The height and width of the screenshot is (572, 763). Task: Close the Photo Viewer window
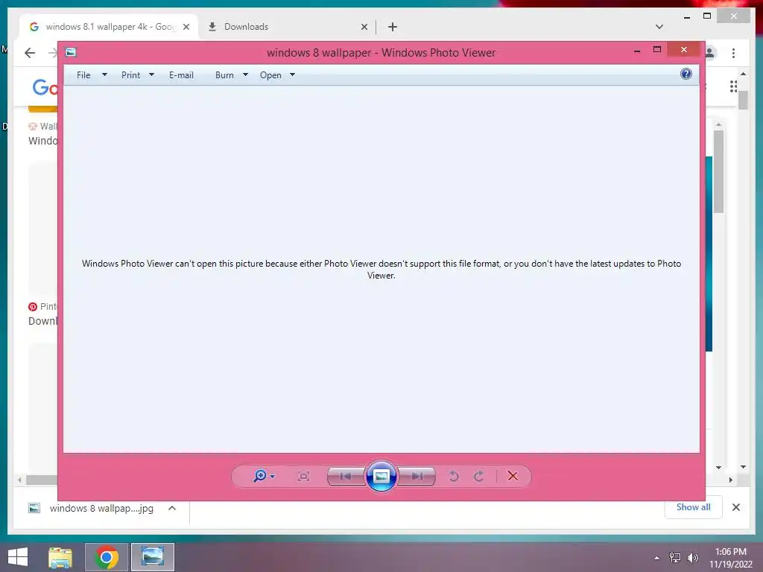point(684,49)
